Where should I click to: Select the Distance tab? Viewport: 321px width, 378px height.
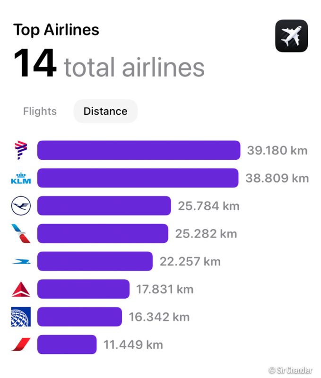coord(105,112)
